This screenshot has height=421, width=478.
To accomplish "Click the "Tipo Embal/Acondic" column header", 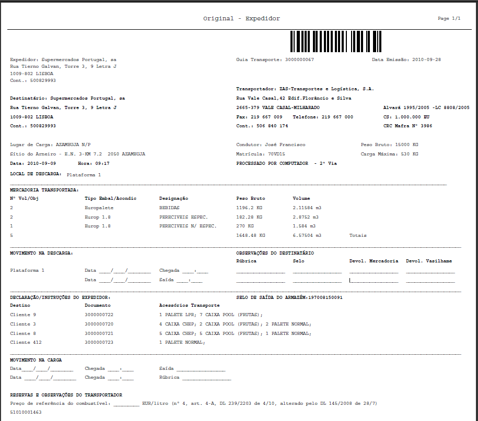I will coord(110,198).
